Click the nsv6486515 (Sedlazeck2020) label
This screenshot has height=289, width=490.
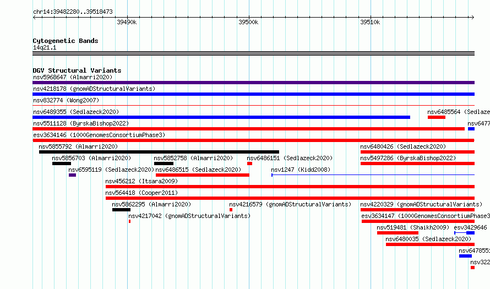pos(198,170)
